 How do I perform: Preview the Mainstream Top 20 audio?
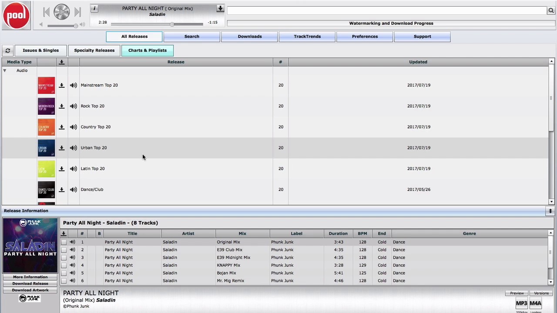(x=73, y=85)
